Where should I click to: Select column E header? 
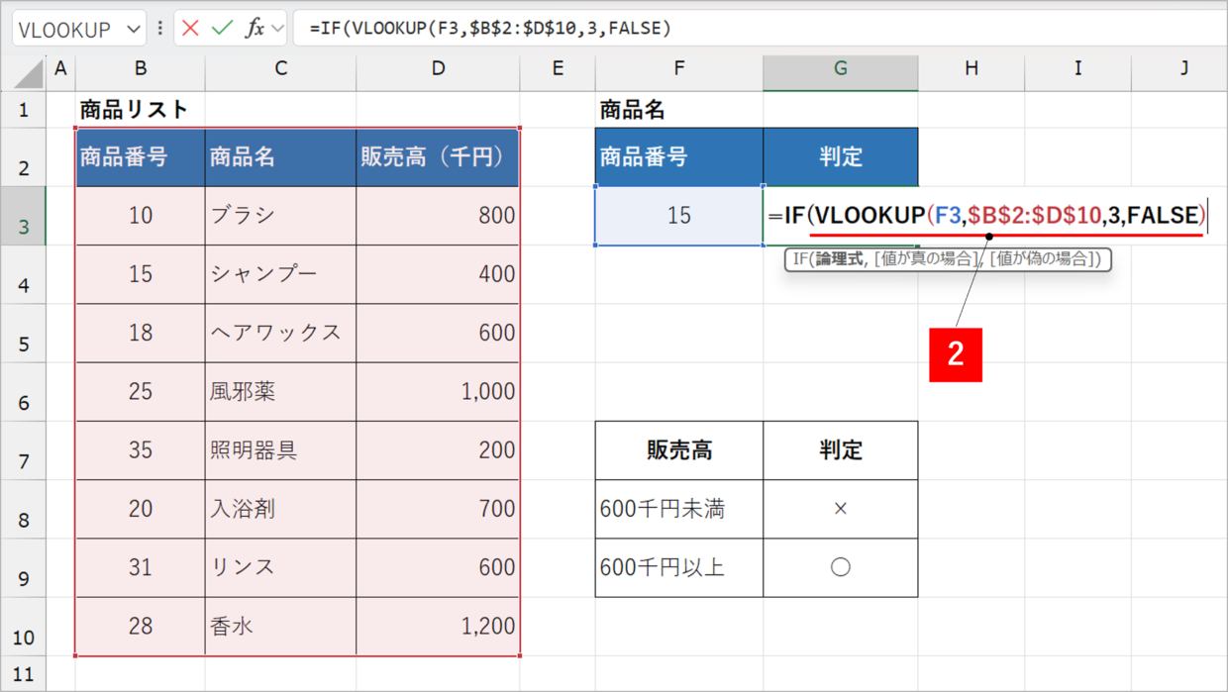(x=558, y=68)
